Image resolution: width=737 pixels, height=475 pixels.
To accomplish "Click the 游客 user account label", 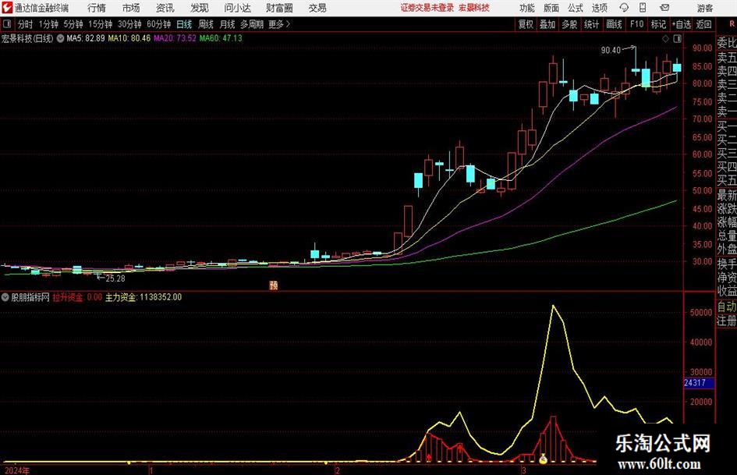I will pyautogui.click(x=704, y=8).
